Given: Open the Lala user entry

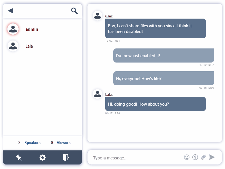Looking at the screenshot, I should [x=29, y=46].
